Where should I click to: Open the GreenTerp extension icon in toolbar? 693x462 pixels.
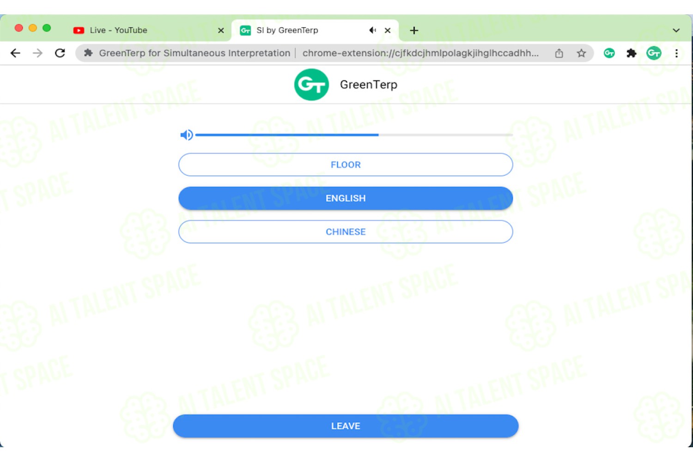pos(609,53)
